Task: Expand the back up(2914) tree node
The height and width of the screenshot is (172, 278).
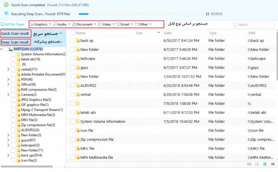Action: pos(8,155)
